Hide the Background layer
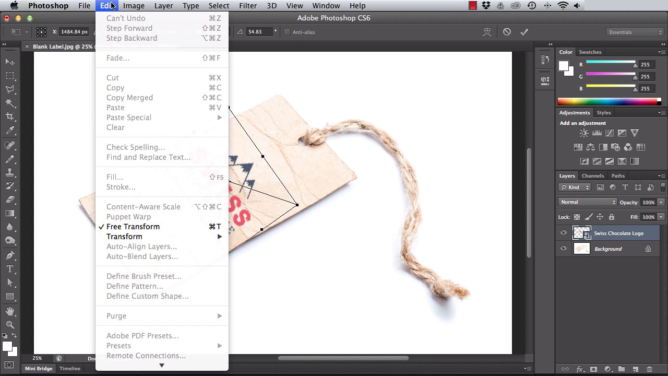This screenshot has height=376, width=668. [564, 249]
